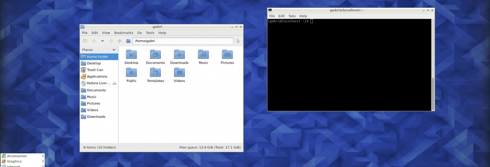Image resolution: width=490 pixels, height=167 pixels.
Task: Open the Videos folder icon in file view
Action: point(179,72)
